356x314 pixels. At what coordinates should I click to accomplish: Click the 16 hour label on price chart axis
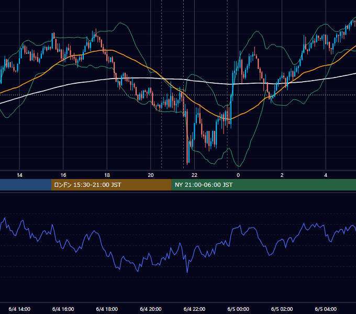click(63, 175)
